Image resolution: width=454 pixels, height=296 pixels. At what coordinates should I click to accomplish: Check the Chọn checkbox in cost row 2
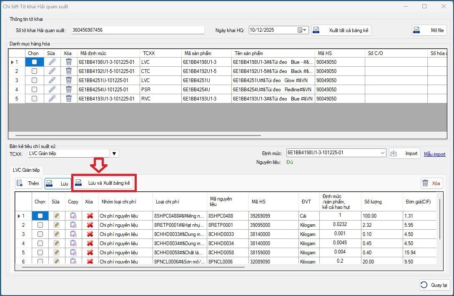point(40,225)
